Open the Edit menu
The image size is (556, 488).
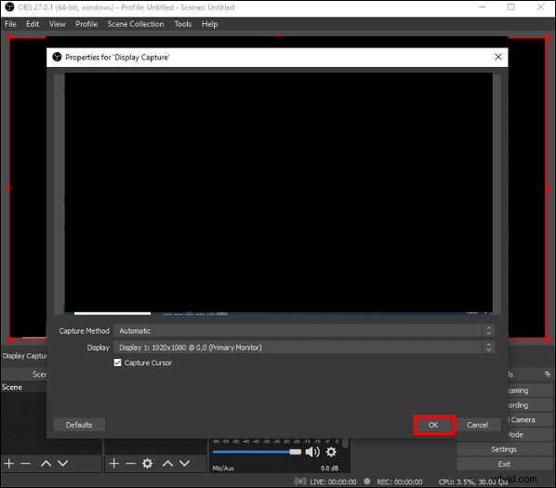pos(33,24)
